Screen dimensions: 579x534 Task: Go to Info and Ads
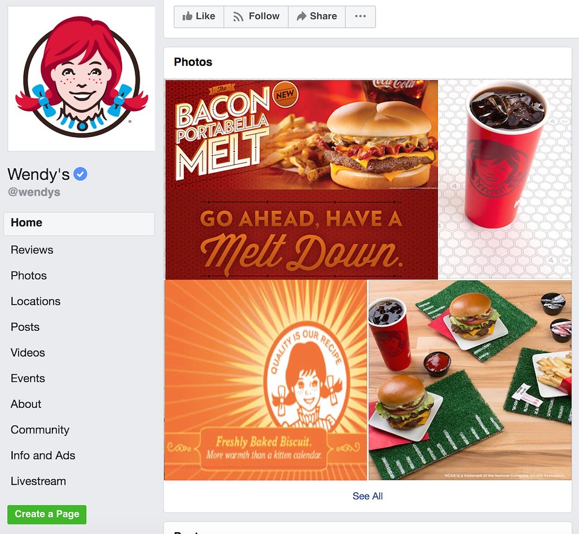(43, 456)
